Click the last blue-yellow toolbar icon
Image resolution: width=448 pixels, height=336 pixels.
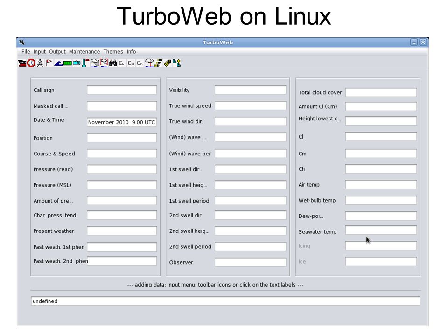(176, 63)
